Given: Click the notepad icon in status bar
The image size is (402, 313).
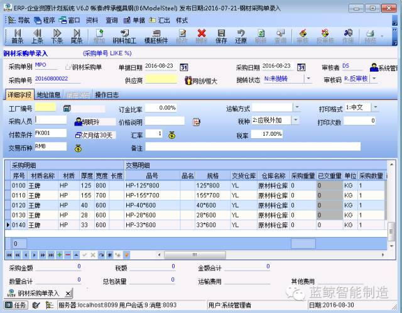Looking at the screenshot, I should point(36,305).
